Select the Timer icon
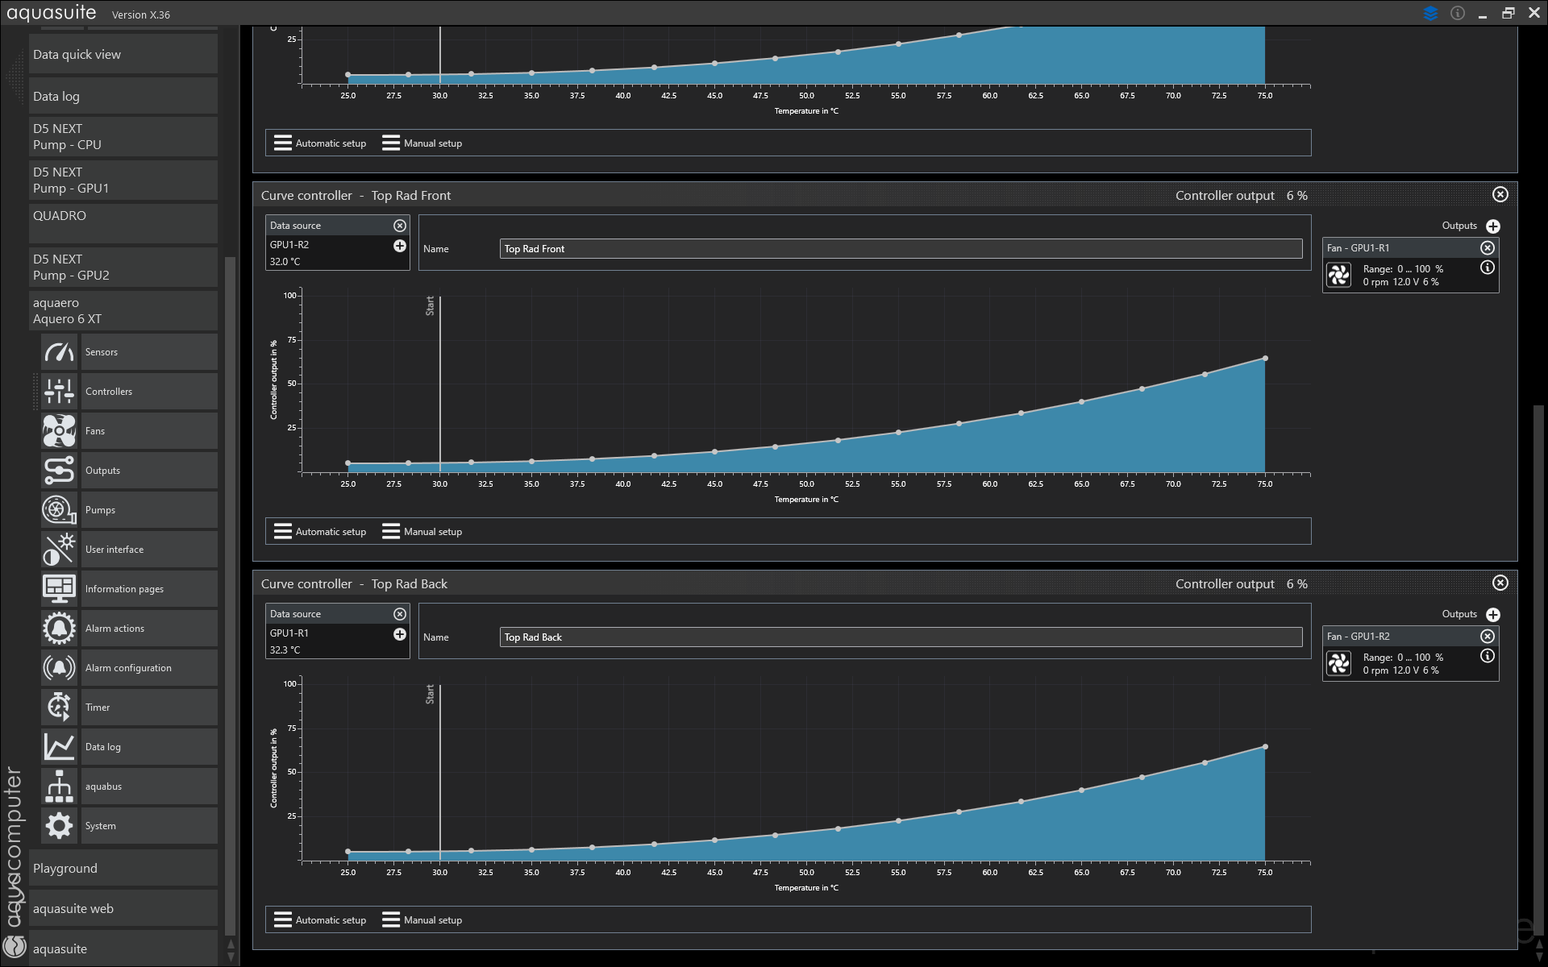 click(59, 708)
